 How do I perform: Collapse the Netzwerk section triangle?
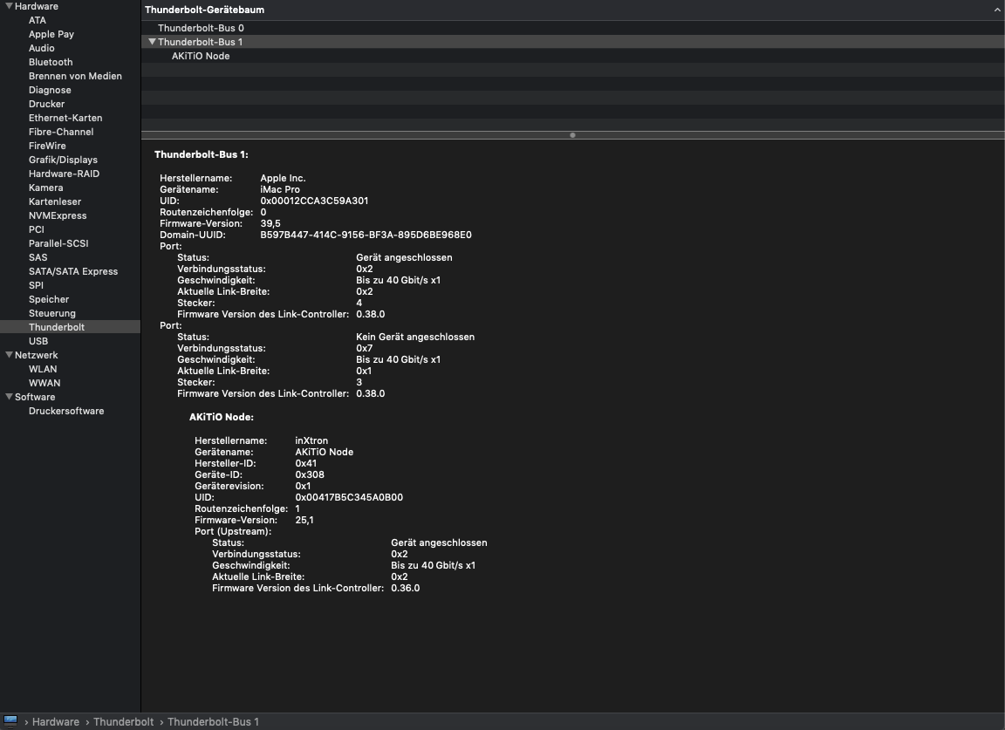pyautogui.click(x=9, y=355)
